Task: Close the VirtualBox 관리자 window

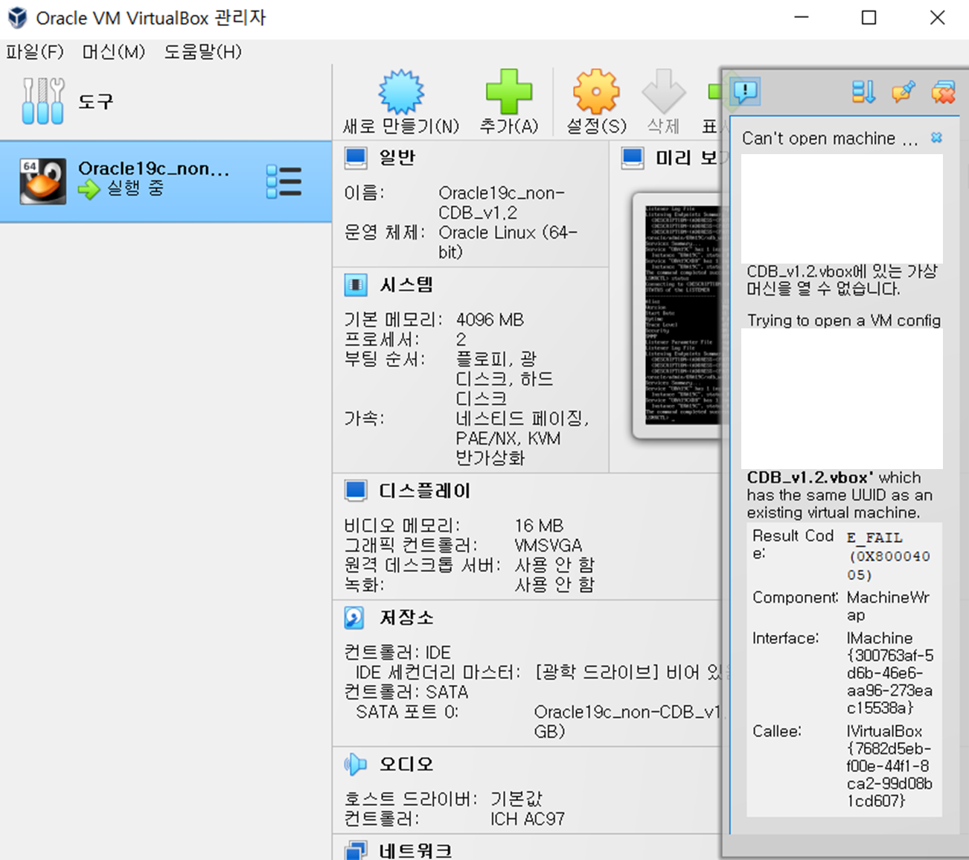Action: 937,17
